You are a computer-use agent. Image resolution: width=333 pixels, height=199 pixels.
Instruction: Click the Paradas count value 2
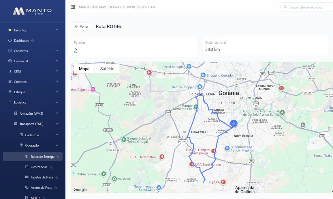[x=75, y=51]
